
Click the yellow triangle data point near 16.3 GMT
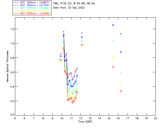(121, 85)
